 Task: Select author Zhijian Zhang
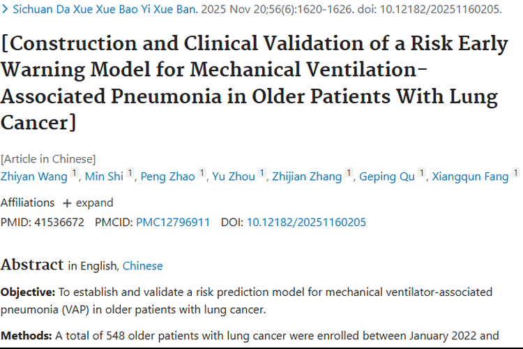tap(307, 177)
